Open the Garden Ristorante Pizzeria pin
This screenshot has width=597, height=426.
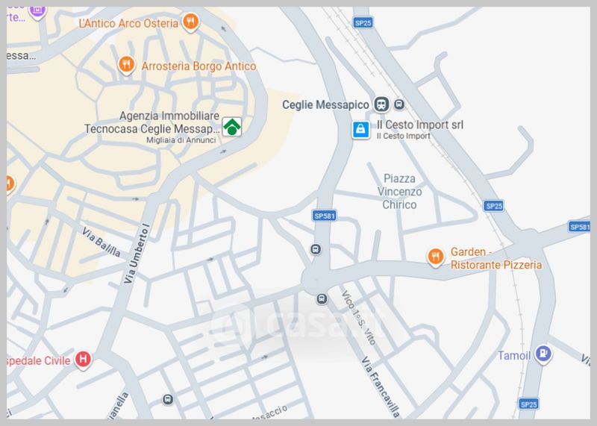pyautogui.click(x=435, y=257)
